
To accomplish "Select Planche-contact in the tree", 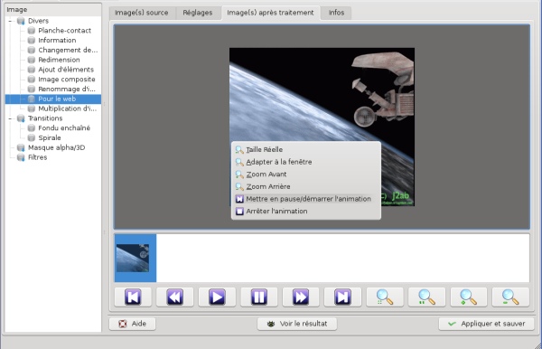I will [x=64, y=31].
